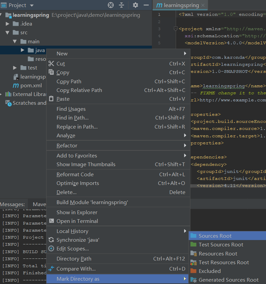
Task: Collapse the src folder
Action: [7, 33]
